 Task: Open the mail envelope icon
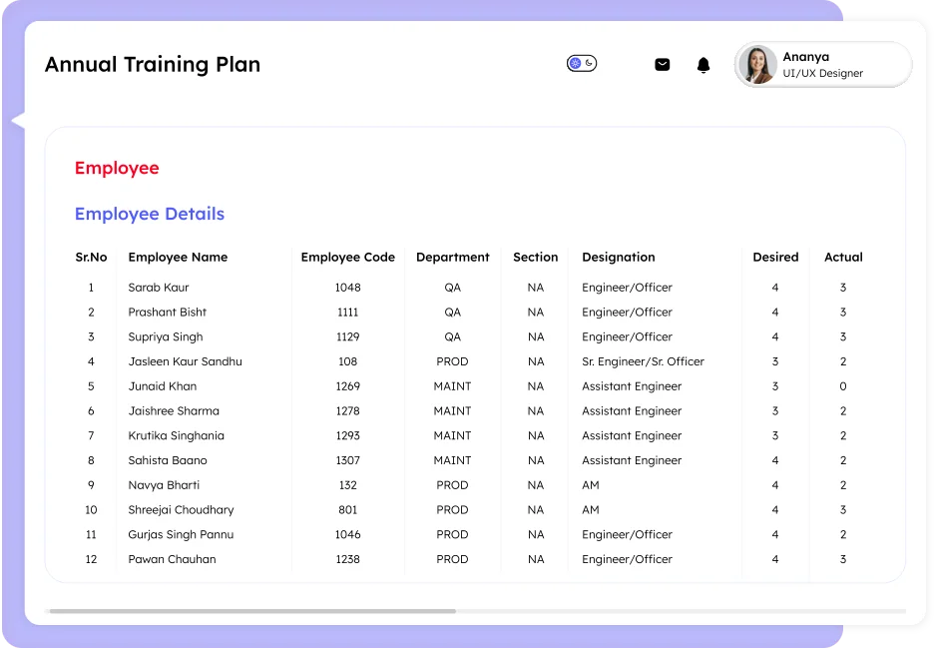[x=662, y=65]
